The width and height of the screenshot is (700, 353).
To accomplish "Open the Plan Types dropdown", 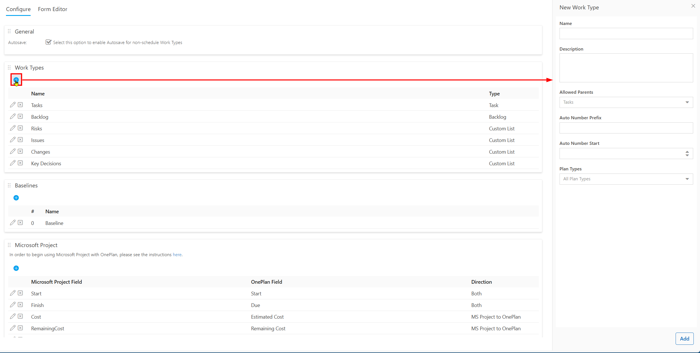I will (x=626, y=179).
